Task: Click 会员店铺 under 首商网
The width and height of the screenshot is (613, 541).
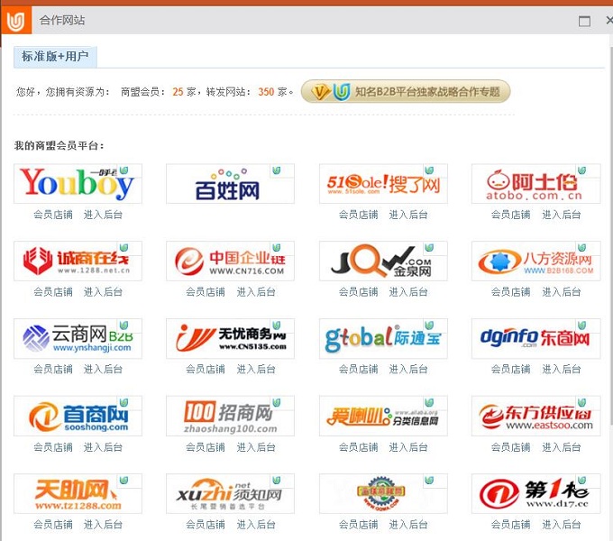Action: [53, 447]
